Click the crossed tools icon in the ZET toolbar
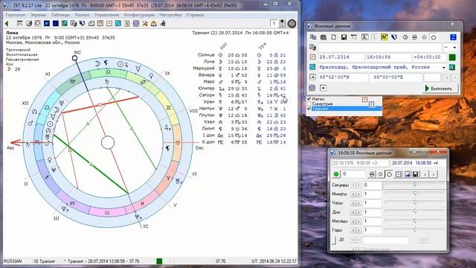476x268 pixels. coord(145,24)
